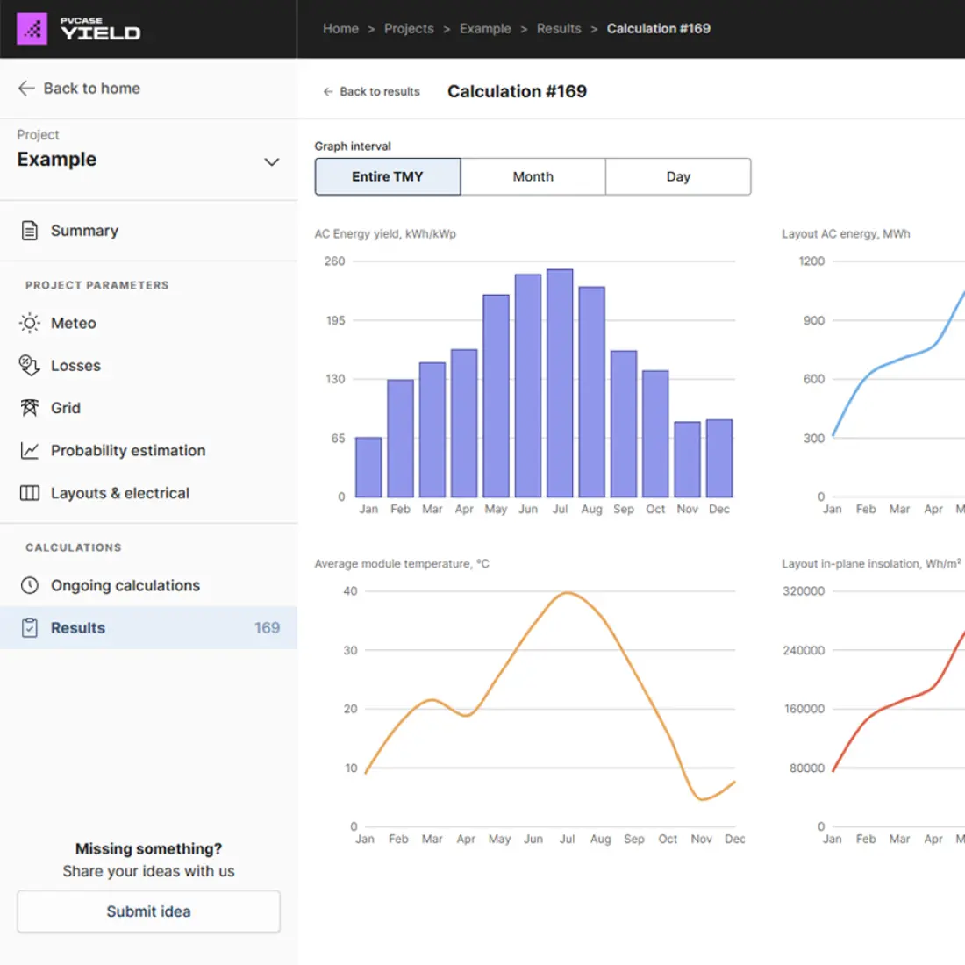This screenshot has width=965, height=965.
Task: Select Results in the breadcrumb navigation
Action: tap(559, 28)
